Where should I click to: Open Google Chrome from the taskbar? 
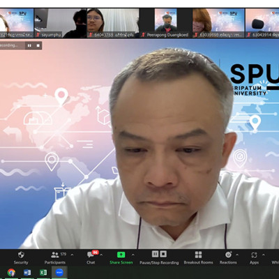(11, 272)
